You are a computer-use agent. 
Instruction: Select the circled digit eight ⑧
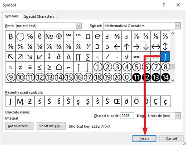(x=165, y=67)
